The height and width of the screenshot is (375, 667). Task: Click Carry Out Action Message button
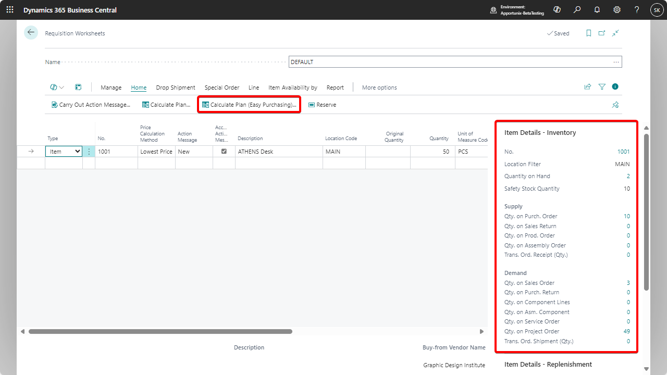click(91, 105)
